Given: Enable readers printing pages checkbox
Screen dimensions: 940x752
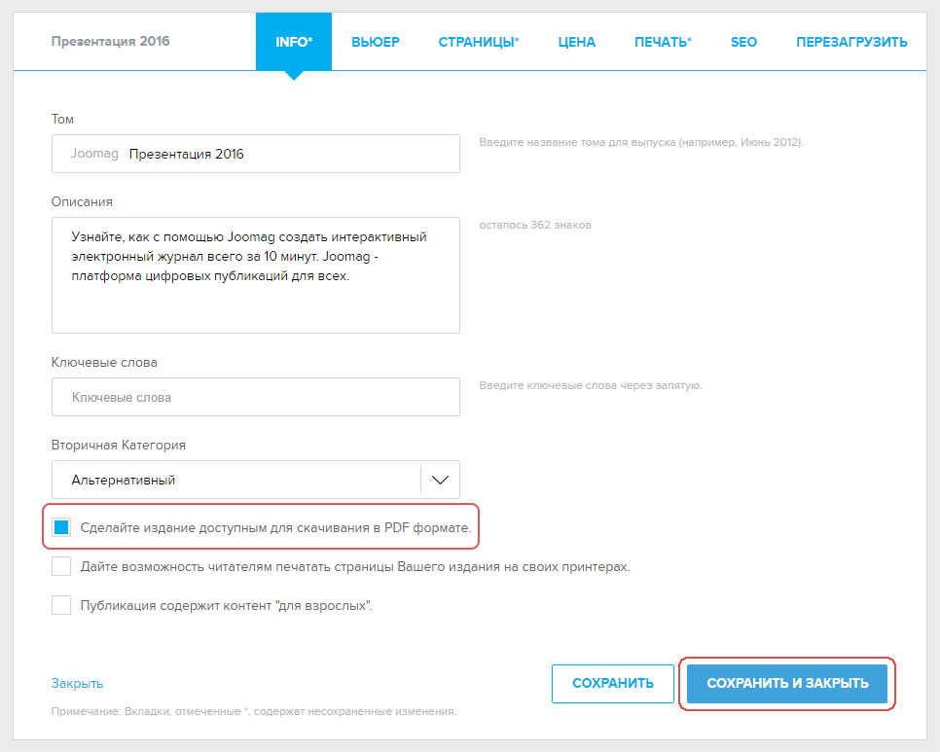Looking at the screenshot, I should coord(62,566).
